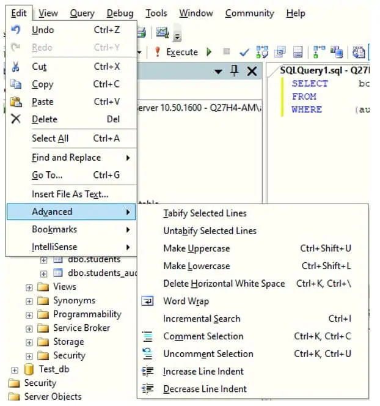Click the Cancel executing query stop icon
Image resolution: width=380 pixels, height=406 pixels.
coord(226,51)
